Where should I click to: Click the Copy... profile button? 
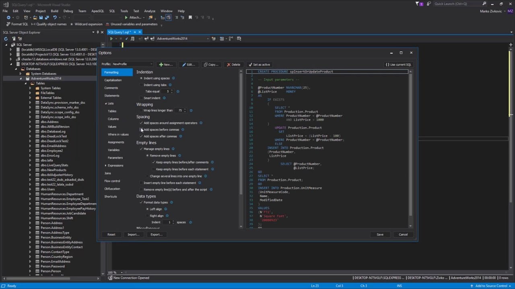(211, 64)
